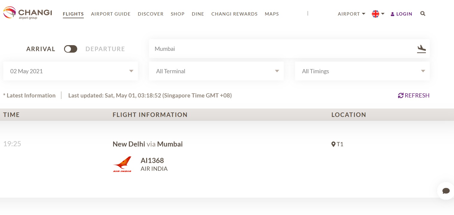Toggle the Arrival/Departure switch
Screen dimensions: 454x215
71,49
